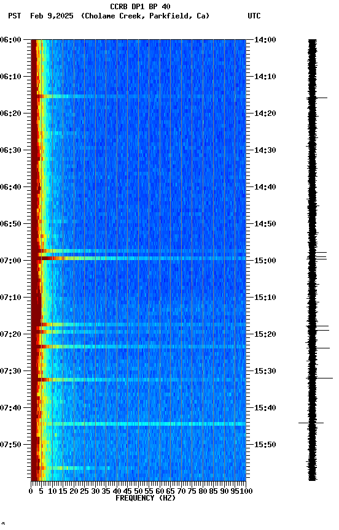Viewport: 339px width, 530px height.
Task: Click the "07:30" PST time label
Action: point(10,372)
